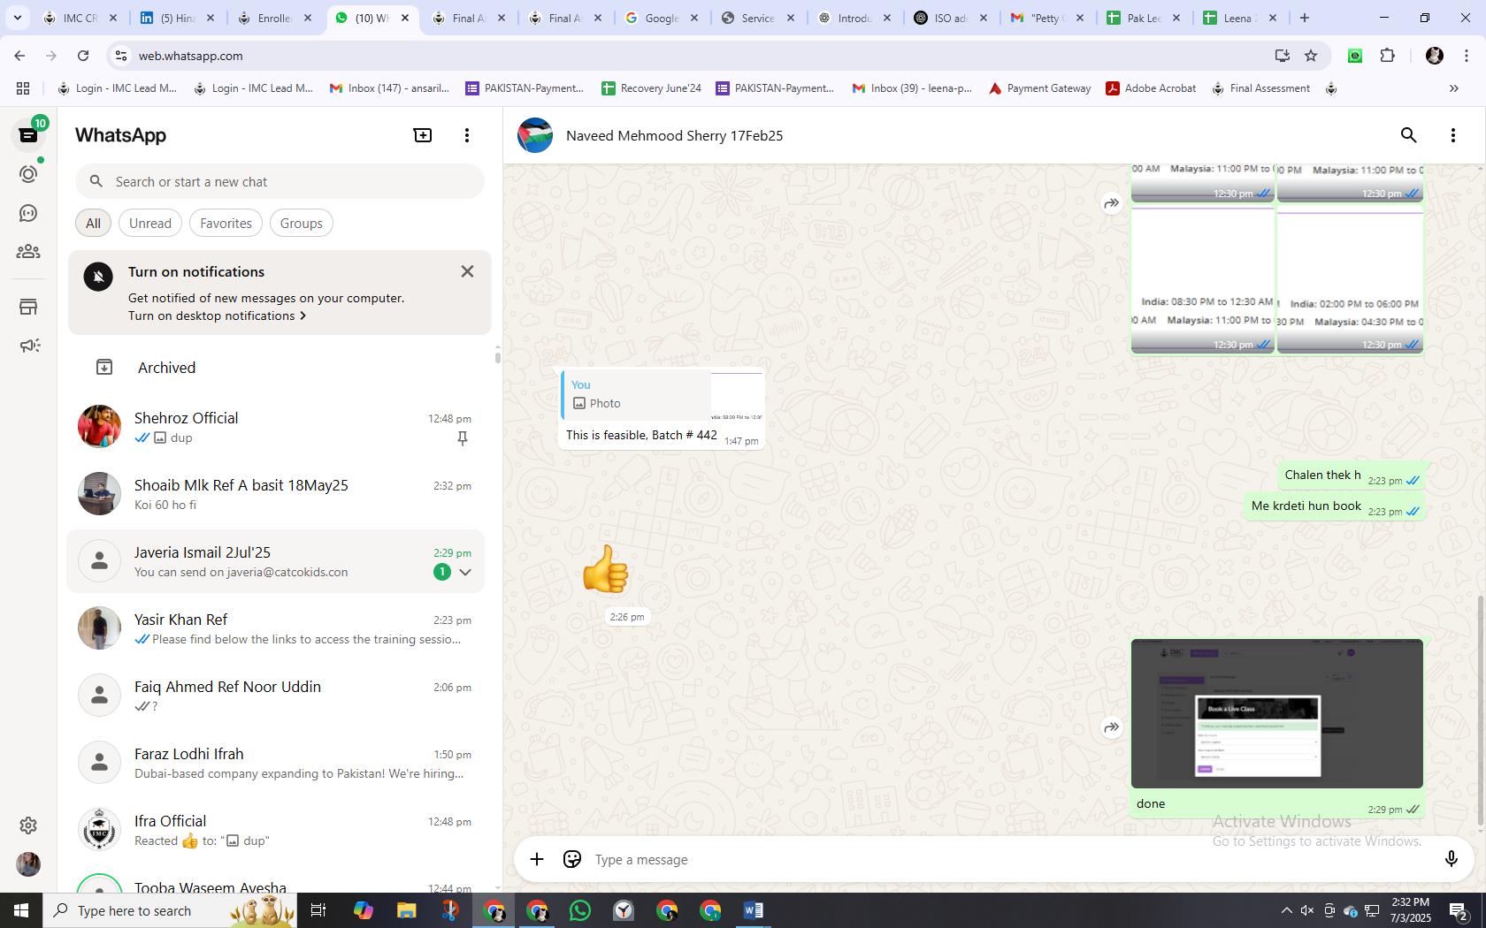Image resolution: width=1486 pixels, height=928 pixels.
Task: Open the chat list menu three dots
Action: pyautogui.click(x=467, y=135)
